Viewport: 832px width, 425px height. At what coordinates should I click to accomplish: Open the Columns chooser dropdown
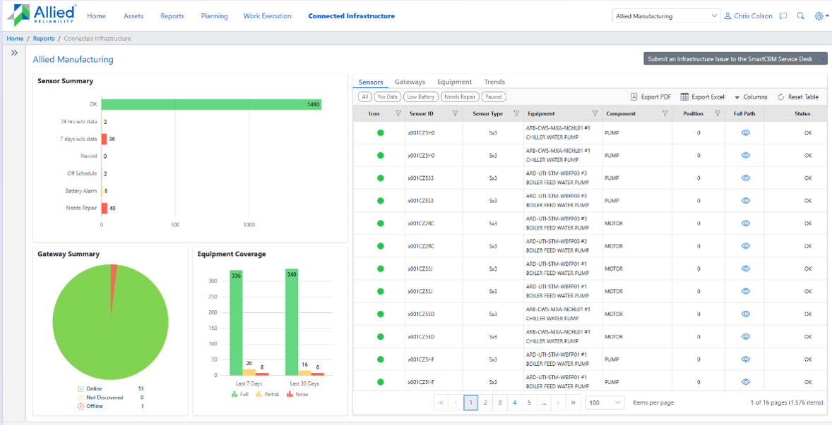point(751,97)
